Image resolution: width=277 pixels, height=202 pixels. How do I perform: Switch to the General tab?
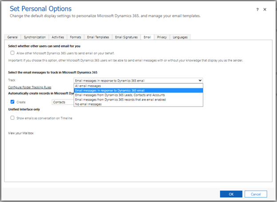click(x=12, y=37)
